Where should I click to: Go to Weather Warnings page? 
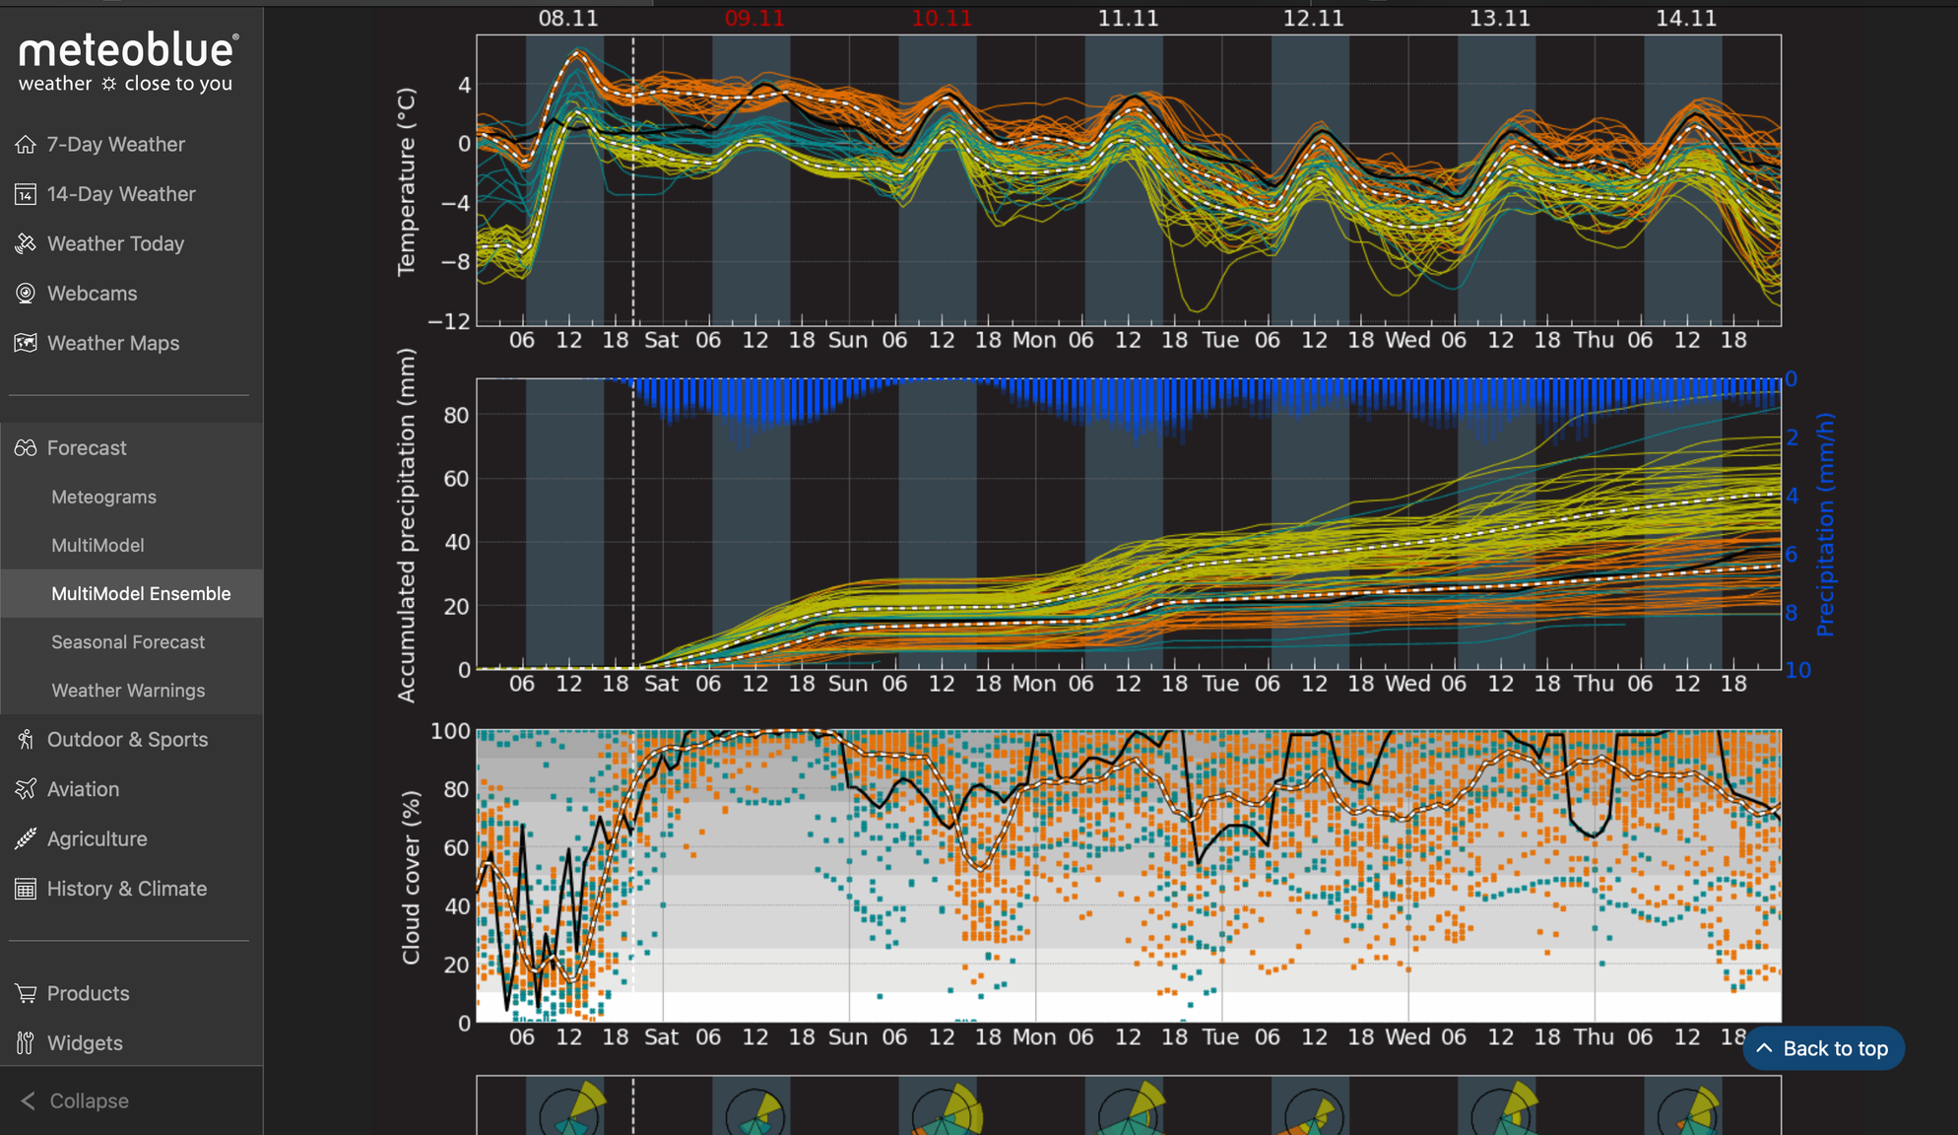128,691
